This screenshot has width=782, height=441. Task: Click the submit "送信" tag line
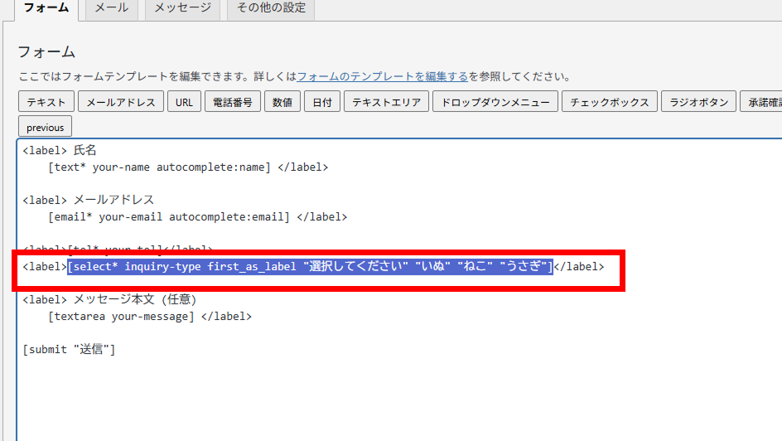coord(70,350)
